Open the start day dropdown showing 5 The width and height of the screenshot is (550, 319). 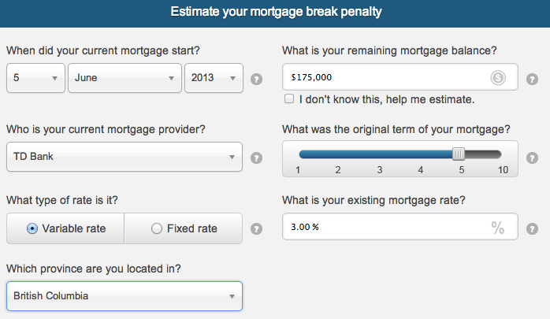35,78
